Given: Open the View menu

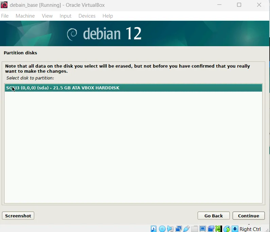Looking at the screenshot, I should point(47,16).
